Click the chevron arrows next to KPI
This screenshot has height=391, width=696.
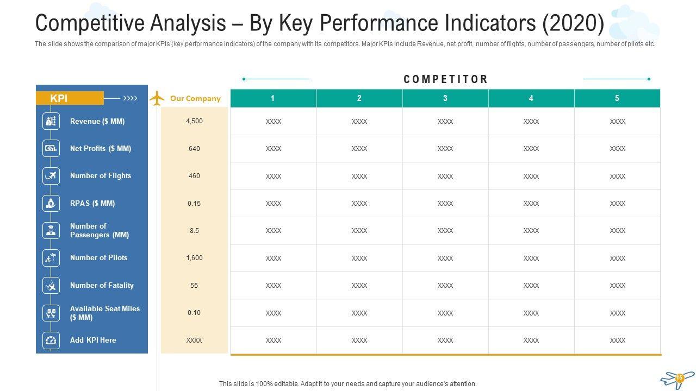130,98
